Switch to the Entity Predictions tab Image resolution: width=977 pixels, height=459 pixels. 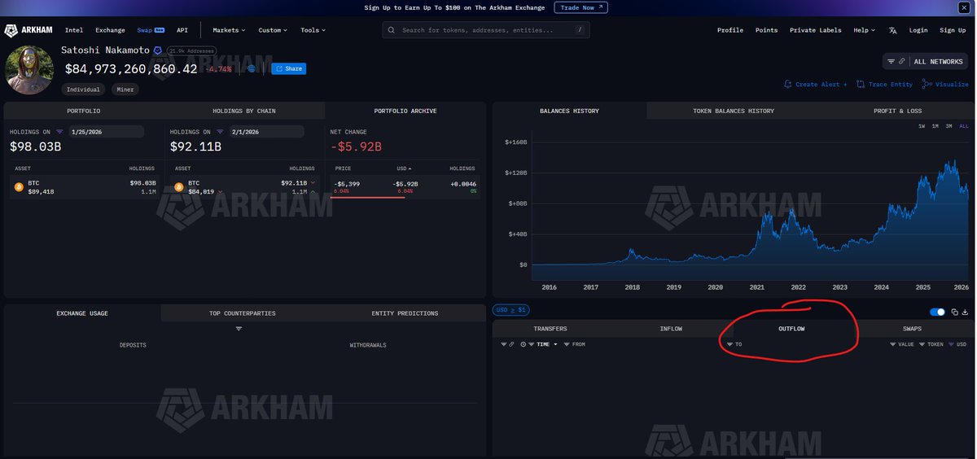tap(405, 313)
